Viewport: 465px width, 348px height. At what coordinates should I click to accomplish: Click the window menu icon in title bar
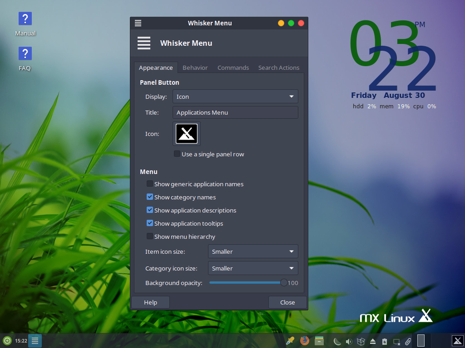(138, 23)
